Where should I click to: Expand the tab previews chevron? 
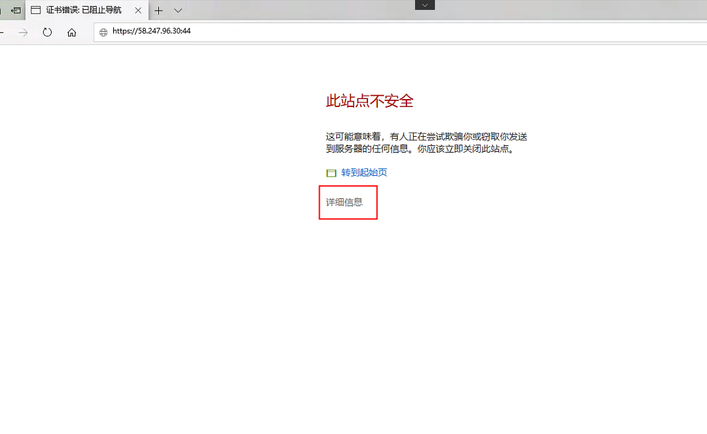(x=178, y=11)
